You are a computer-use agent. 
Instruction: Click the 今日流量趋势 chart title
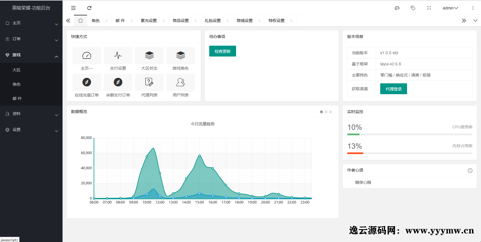[203, 124]
